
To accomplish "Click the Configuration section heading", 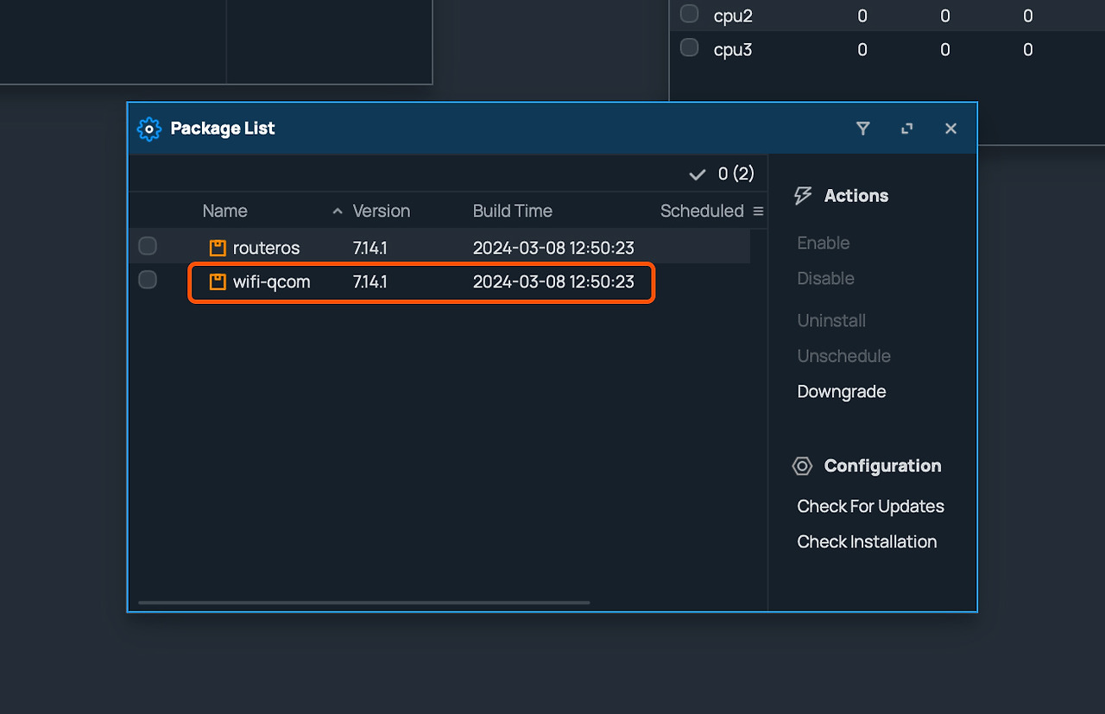I will click(882, 466).
